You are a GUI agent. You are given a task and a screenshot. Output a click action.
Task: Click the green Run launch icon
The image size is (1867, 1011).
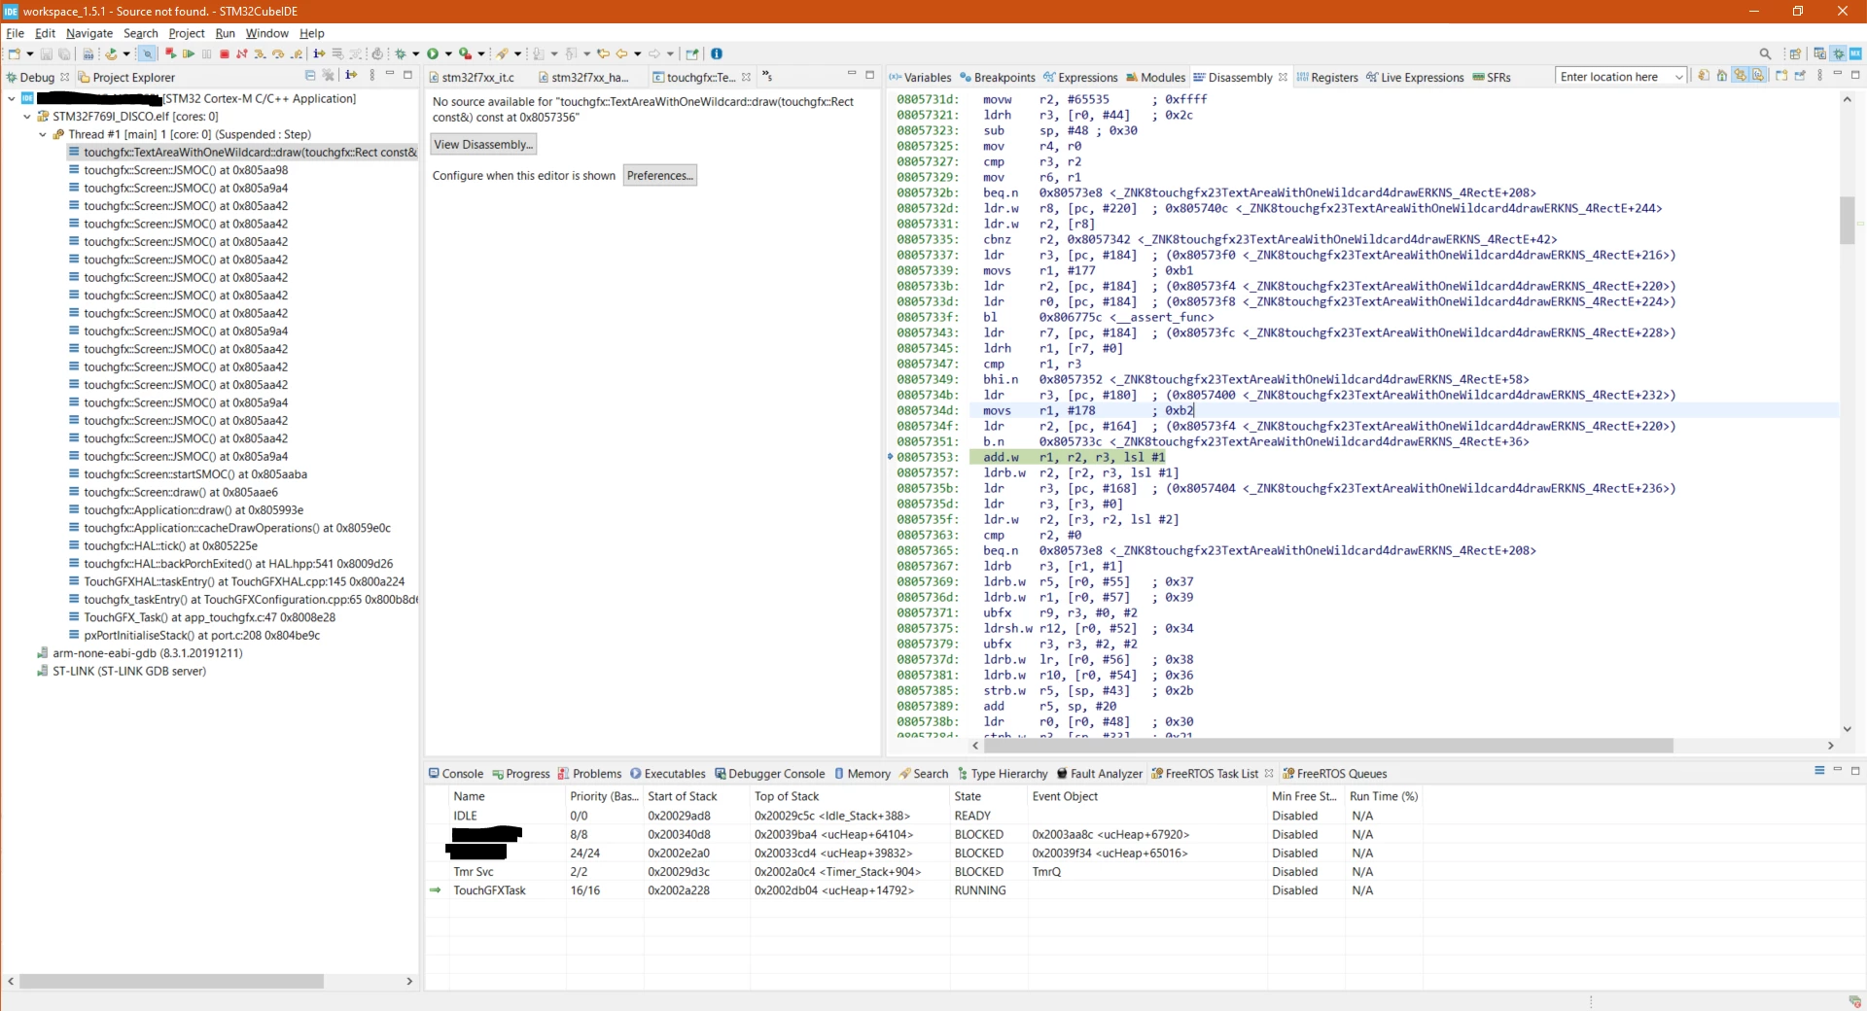433,53
